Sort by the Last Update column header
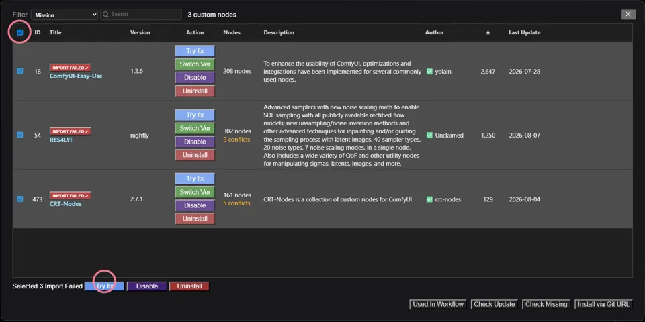 525,32
